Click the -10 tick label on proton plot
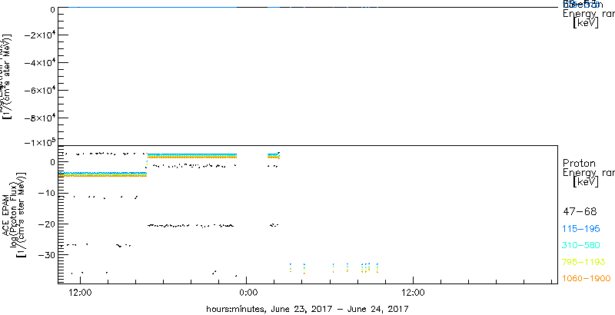 (46, 193)
